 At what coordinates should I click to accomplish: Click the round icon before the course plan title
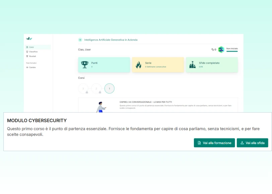click(80, 40)
